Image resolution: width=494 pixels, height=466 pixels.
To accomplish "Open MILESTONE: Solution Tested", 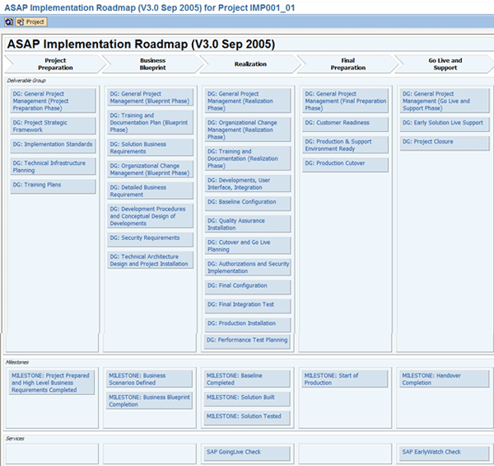I will tap(247, 418).
